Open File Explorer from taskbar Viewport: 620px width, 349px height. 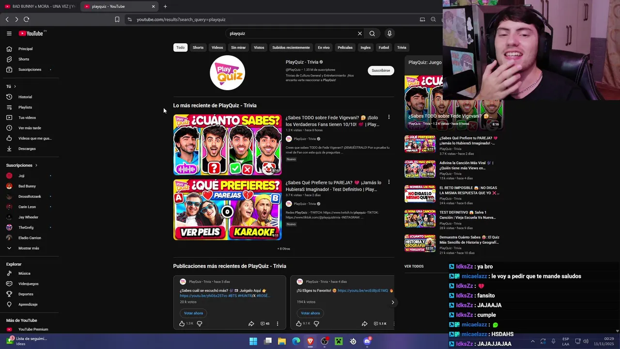282,341
